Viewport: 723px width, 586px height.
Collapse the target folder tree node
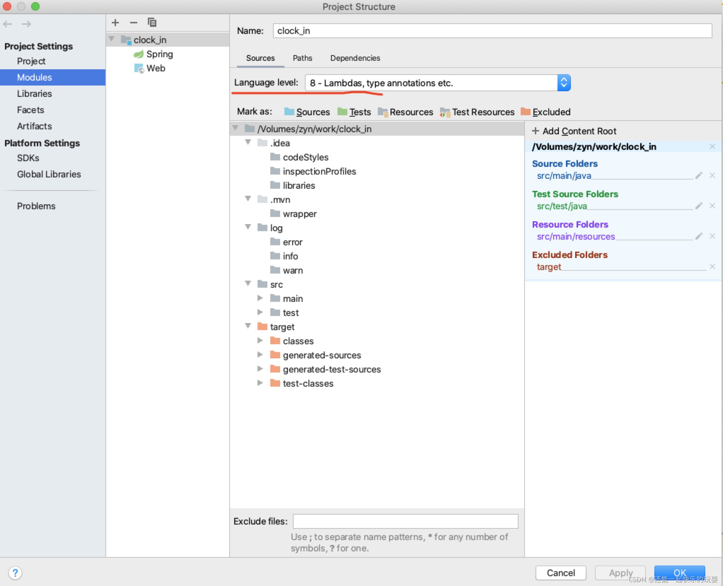tap(248, 326)
